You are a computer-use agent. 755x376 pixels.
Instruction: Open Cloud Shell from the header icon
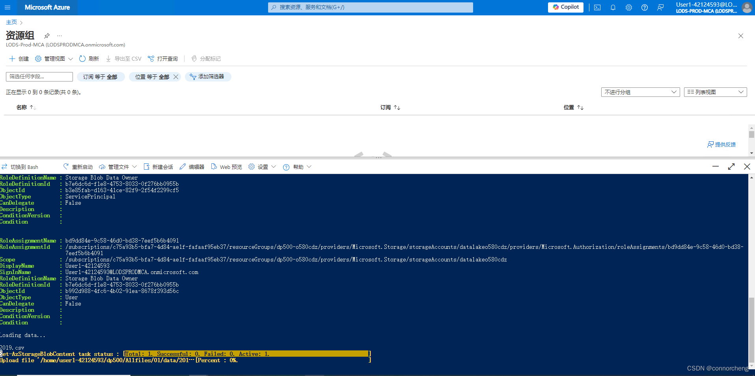tap(597, 7)
